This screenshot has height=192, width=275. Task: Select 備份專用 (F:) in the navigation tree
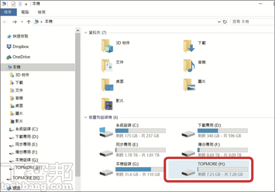coord(23,152)
